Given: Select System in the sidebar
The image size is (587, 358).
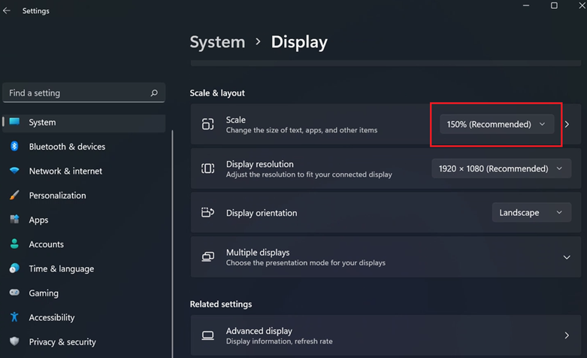Looking at the screenshot, I should click(x=42, y=123).
